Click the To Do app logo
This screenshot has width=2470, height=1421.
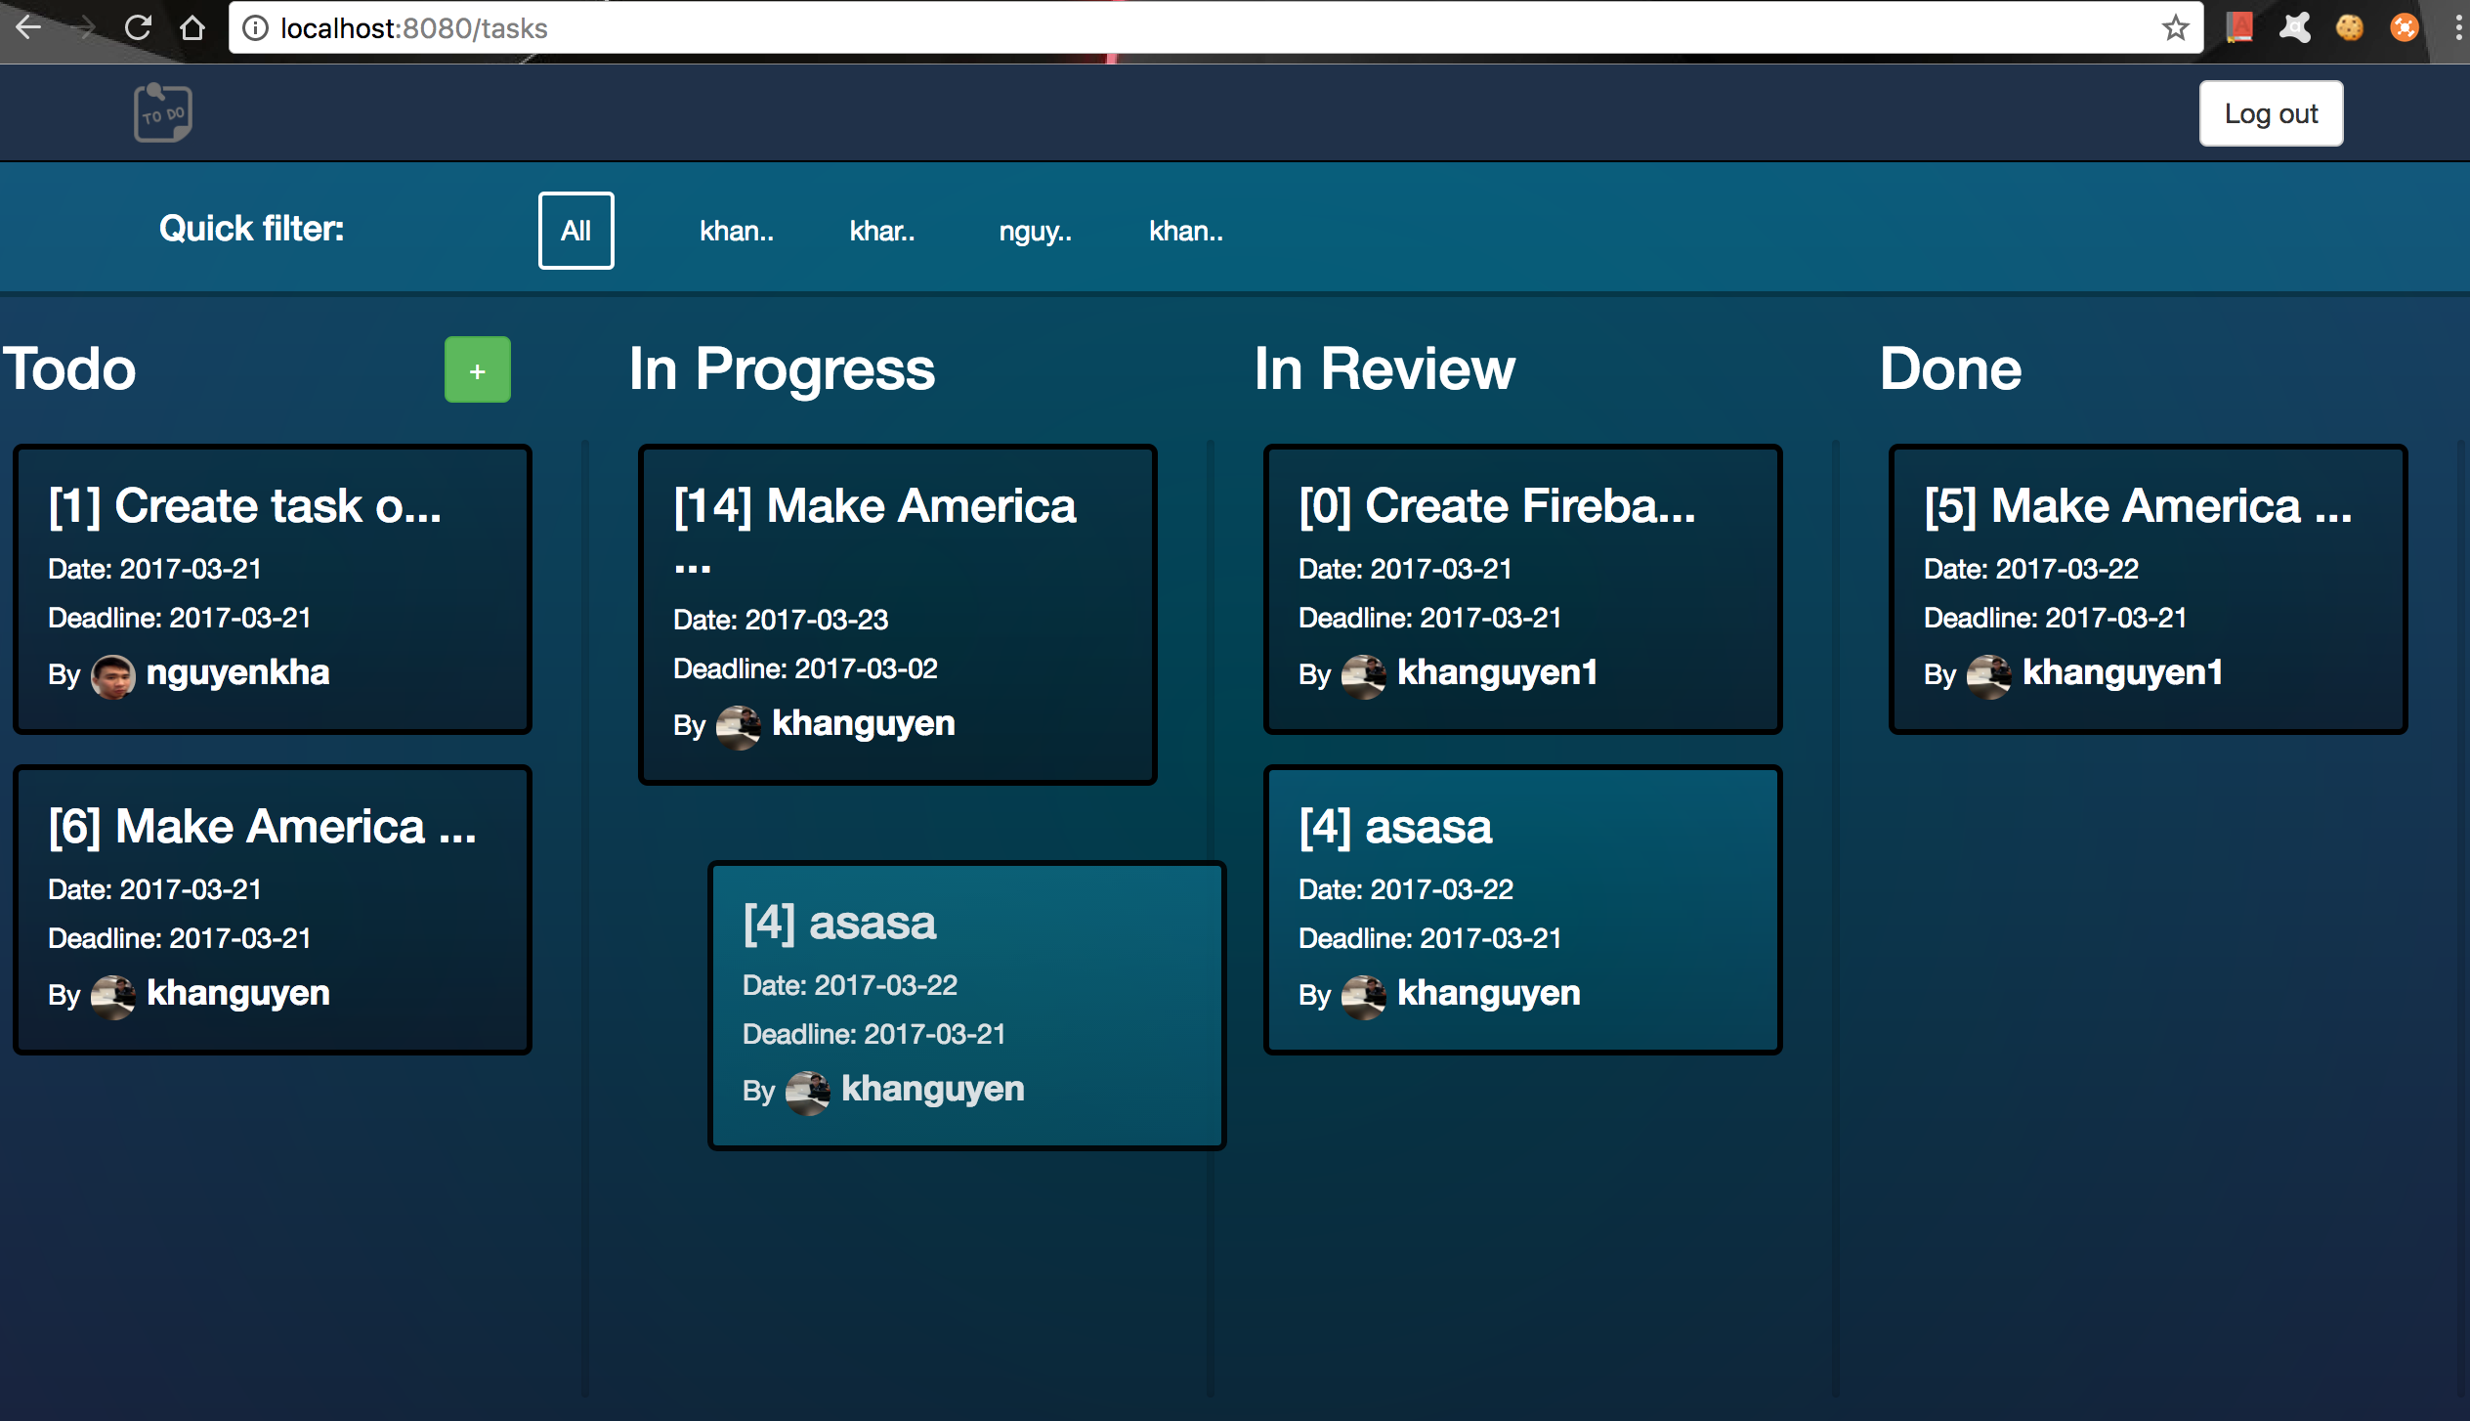pos(162,112)
